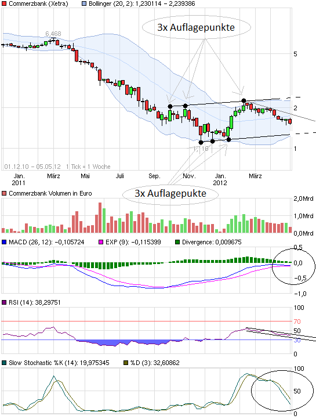This screenshot has height=419, width=316.
Task: Click the 'Mai' x-axis label
Action: click(x=85, y=176)
